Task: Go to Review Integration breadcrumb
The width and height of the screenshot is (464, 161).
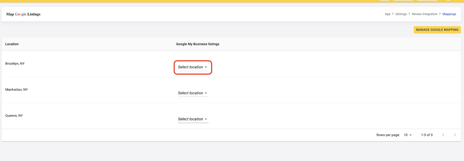Action: [424, 14]
